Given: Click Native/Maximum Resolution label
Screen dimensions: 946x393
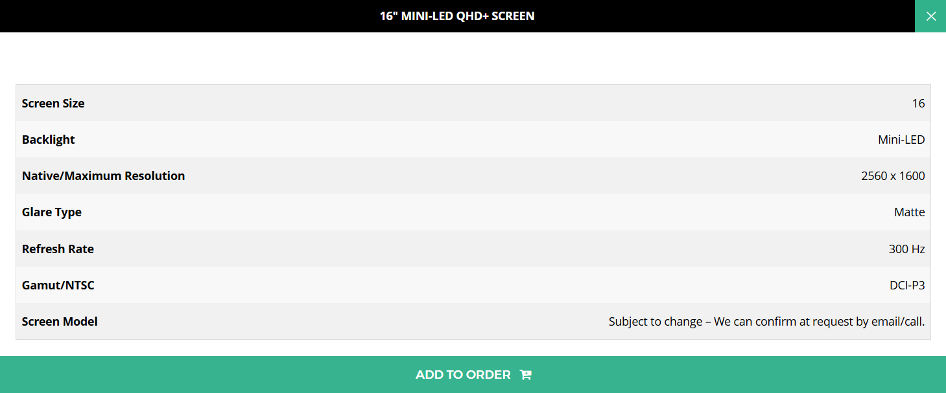Looking at the screenshot, I should point(104,175).
